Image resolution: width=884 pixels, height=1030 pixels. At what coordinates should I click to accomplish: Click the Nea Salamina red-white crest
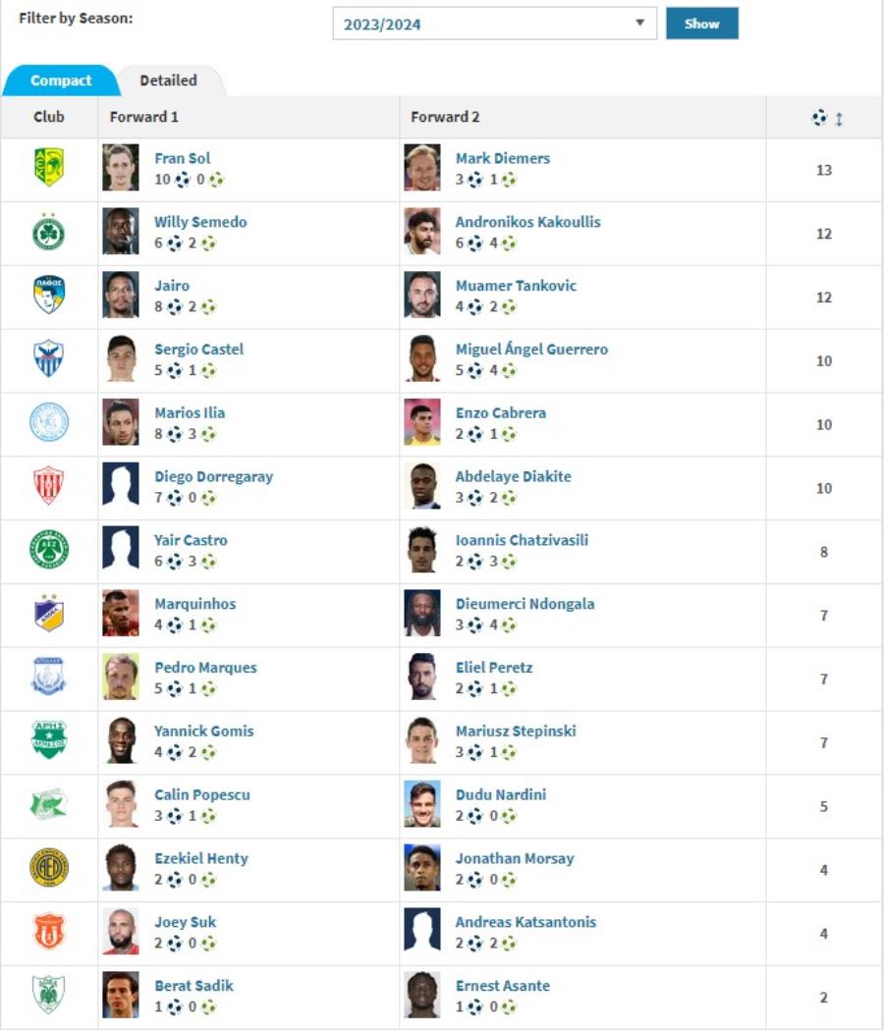coord(49,485)
